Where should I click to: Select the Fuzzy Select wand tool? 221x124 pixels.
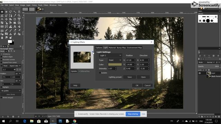(15, 12)
